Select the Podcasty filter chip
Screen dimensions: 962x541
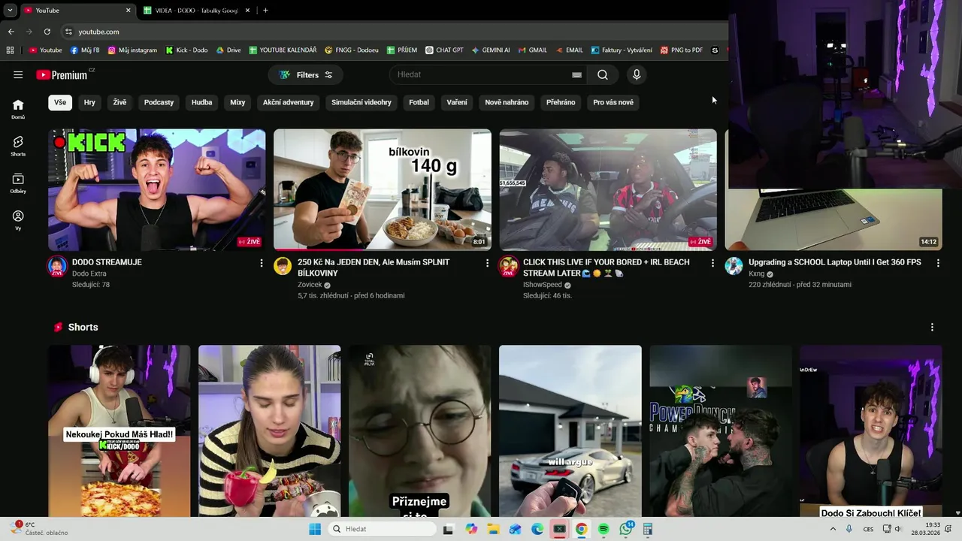click(x=159, y=102)
